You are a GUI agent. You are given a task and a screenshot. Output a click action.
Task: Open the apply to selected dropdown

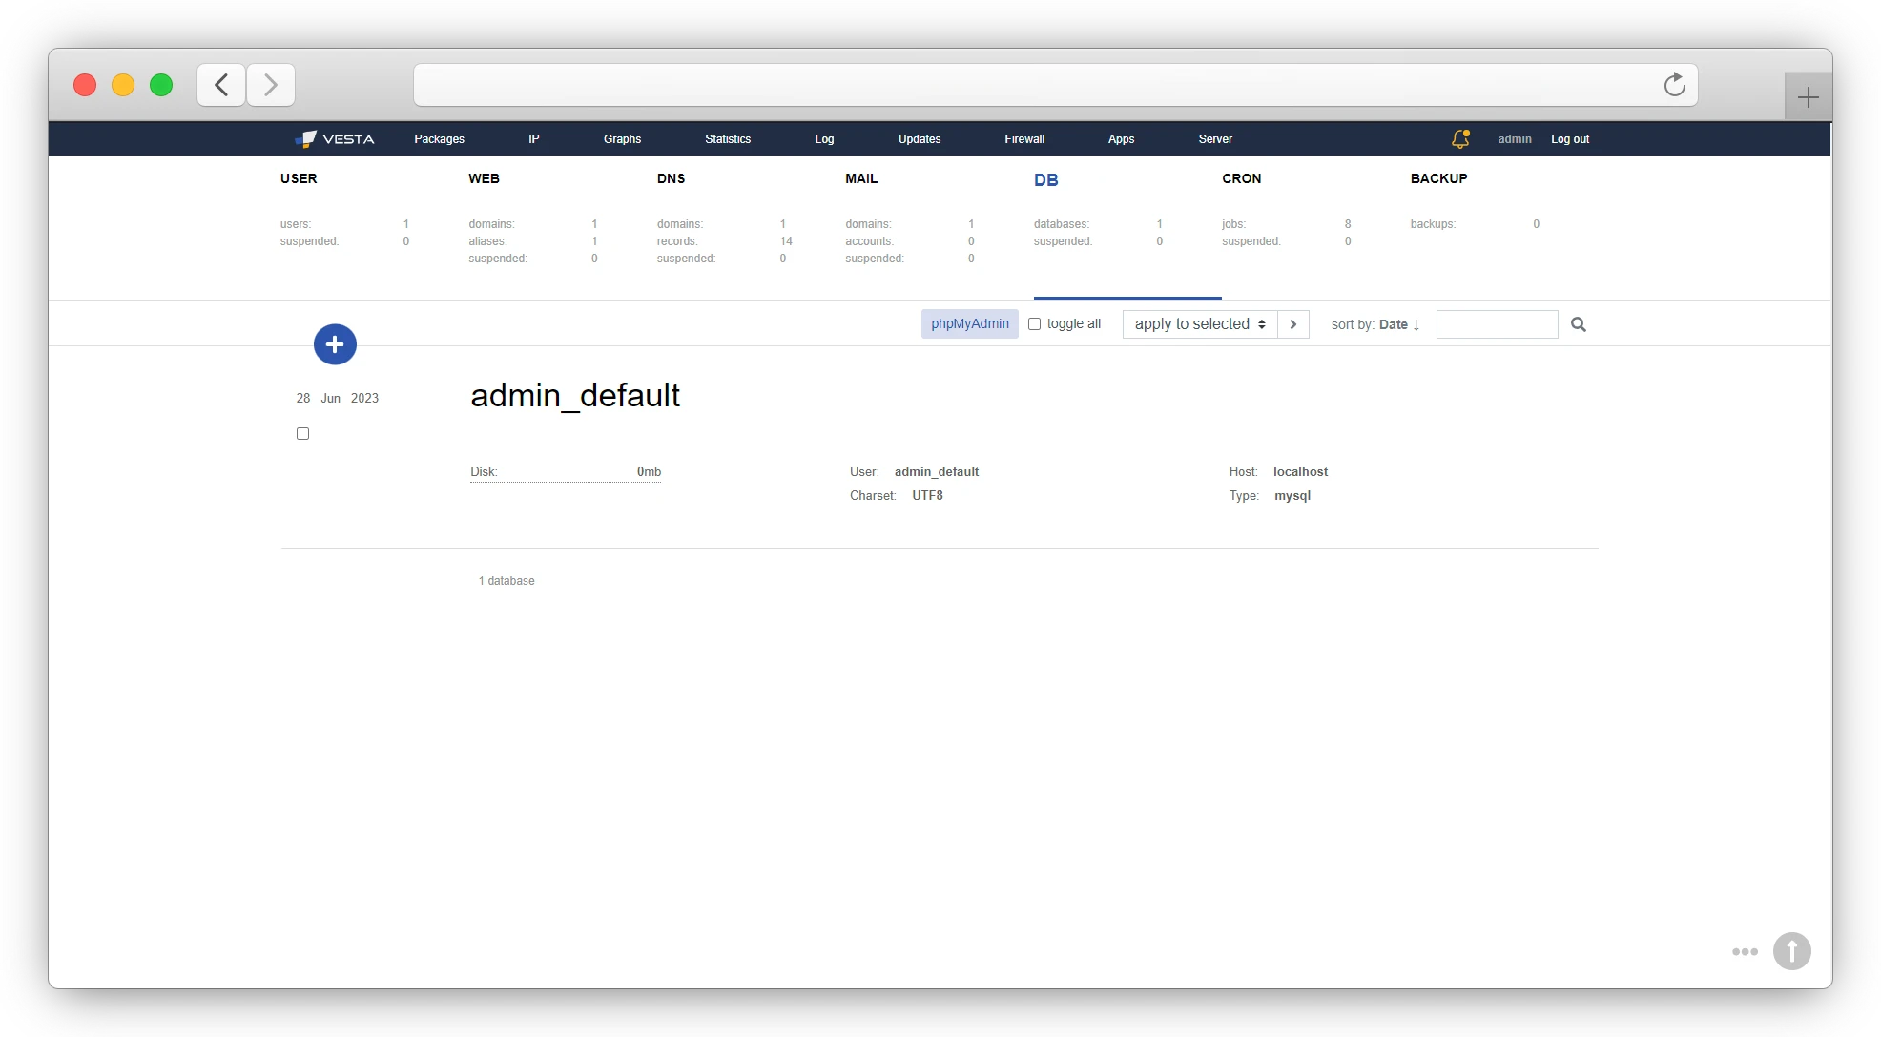(x=1198, y=324)
